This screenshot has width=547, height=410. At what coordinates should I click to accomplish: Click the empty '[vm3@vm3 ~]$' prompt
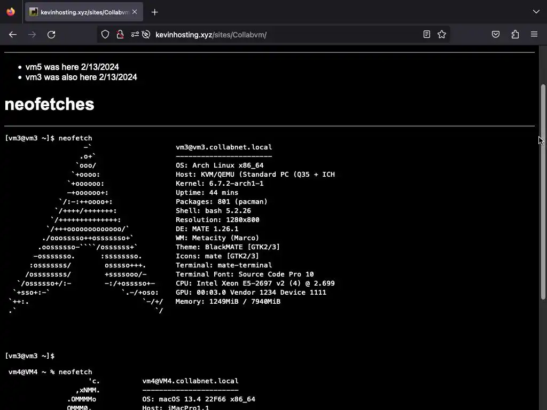tap(30, 356)
